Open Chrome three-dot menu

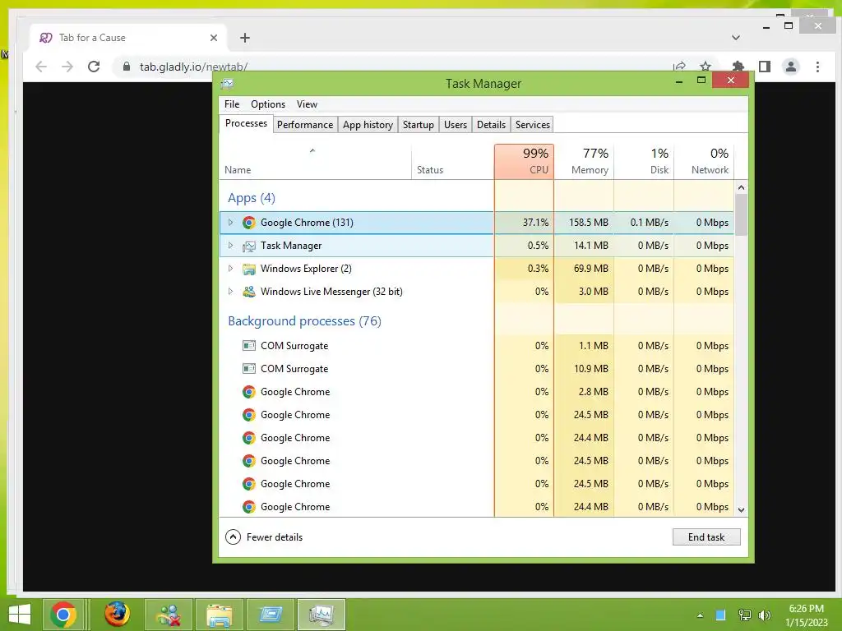817,67
